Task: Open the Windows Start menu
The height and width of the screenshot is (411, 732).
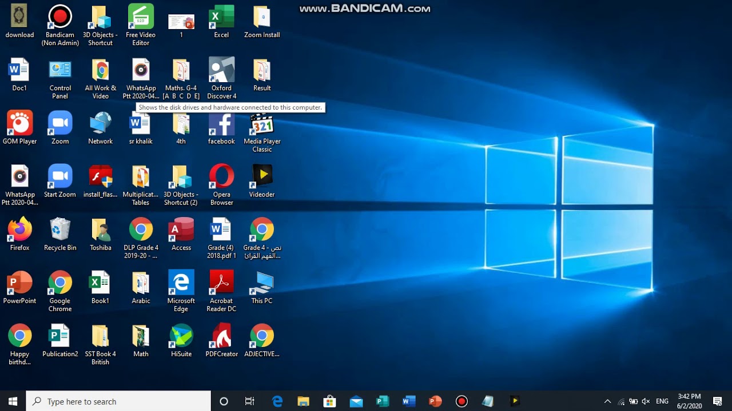Action: tap(13, 401)
